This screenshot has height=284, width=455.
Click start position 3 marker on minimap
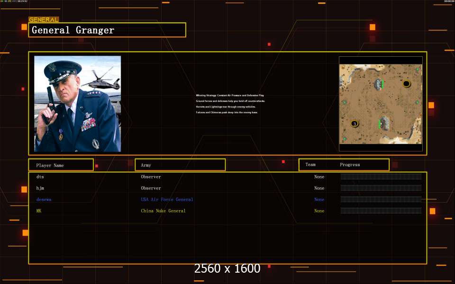click(x=354, y=124)
